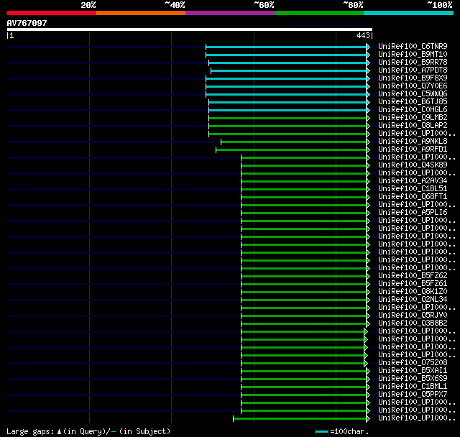Click the arrowhead next to UniRef100_Q5PPX7

(x=368, y=395)
